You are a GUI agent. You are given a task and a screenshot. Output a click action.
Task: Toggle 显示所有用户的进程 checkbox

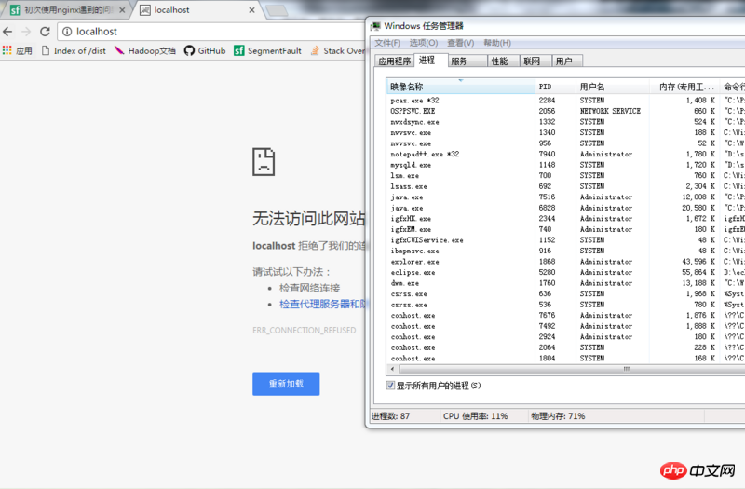(390, 386)
